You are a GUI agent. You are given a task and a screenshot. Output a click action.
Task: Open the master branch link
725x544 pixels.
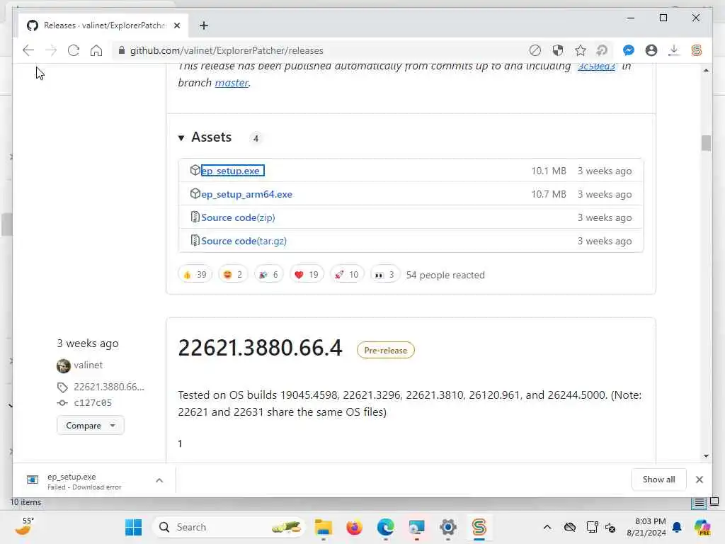(232, 83)
